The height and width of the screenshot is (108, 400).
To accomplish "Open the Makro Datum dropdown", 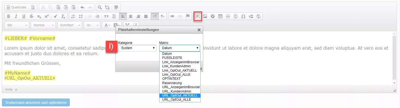I will tap(179, 48).
